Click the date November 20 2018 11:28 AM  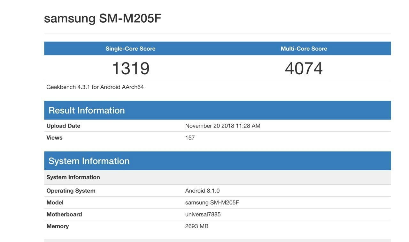tap(223, 126)
